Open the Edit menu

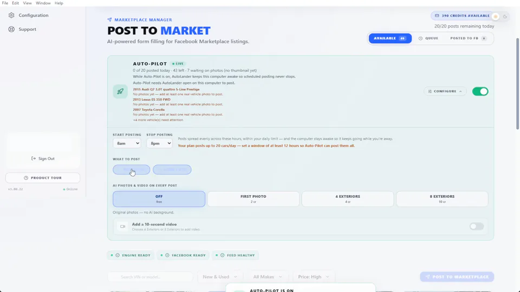(x=15, y=3)
